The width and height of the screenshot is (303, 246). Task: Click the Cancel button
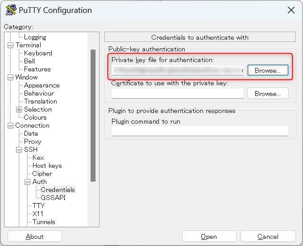tap(268, 236)
